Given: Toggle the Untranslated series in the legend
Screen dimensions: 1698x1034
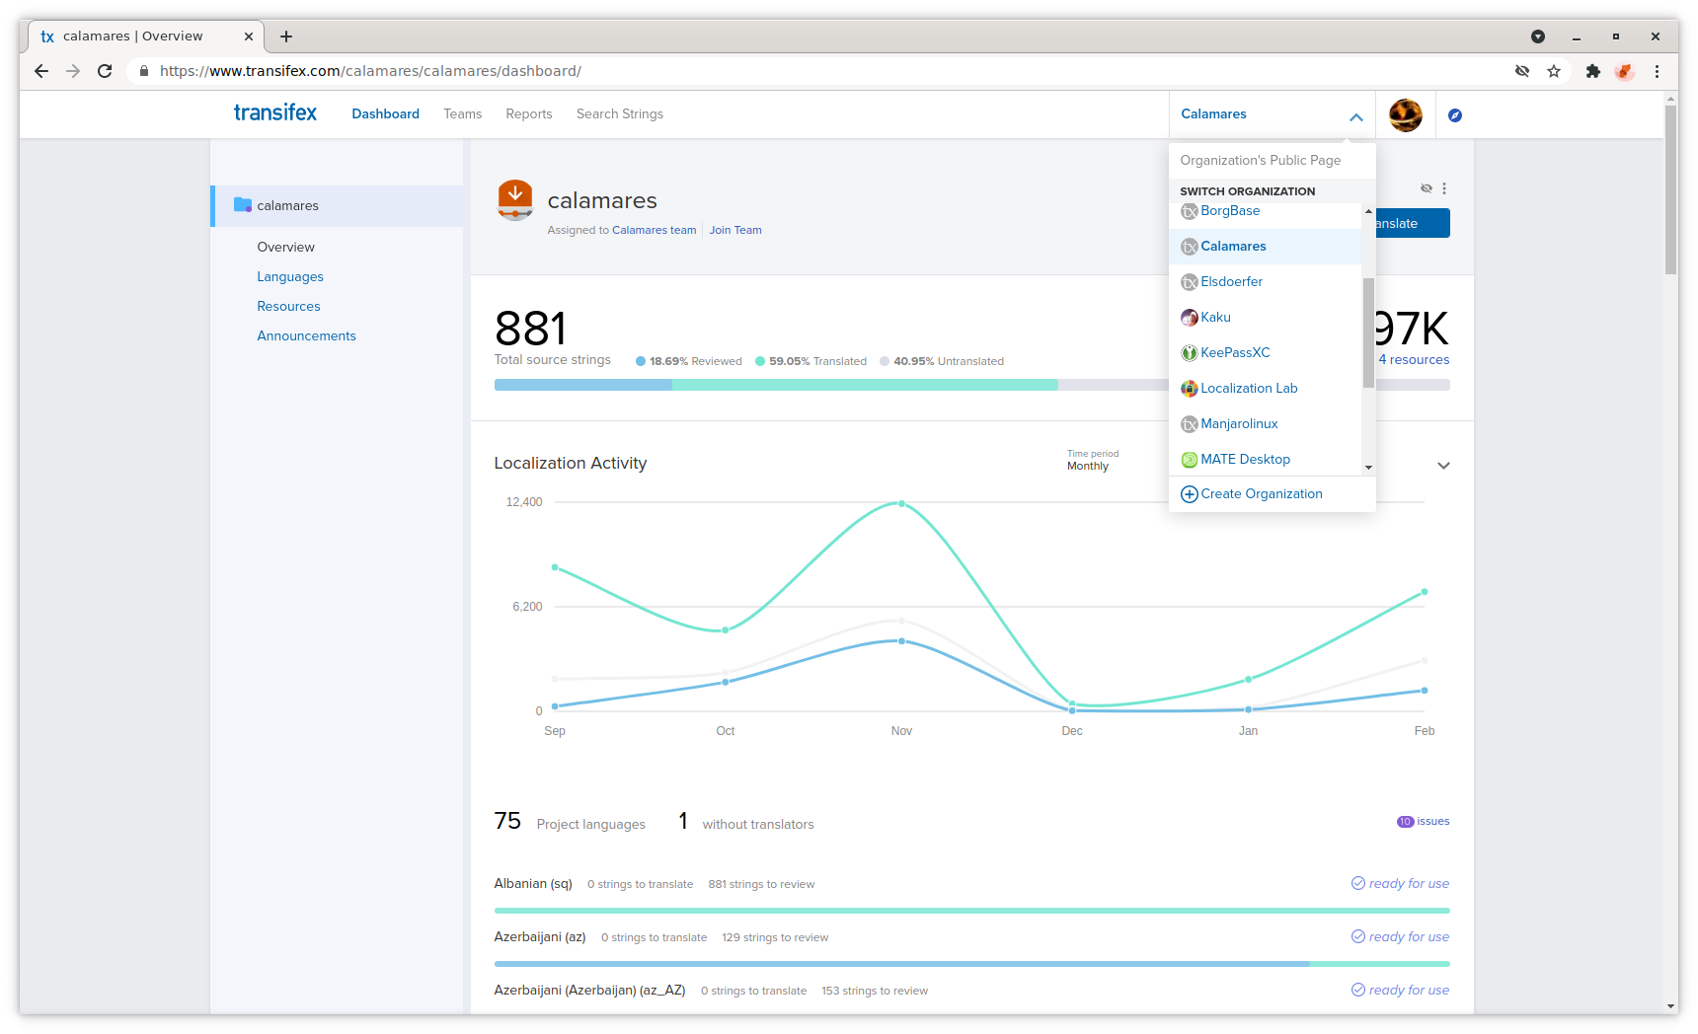Looking at the screenshot, I should 941,361.
